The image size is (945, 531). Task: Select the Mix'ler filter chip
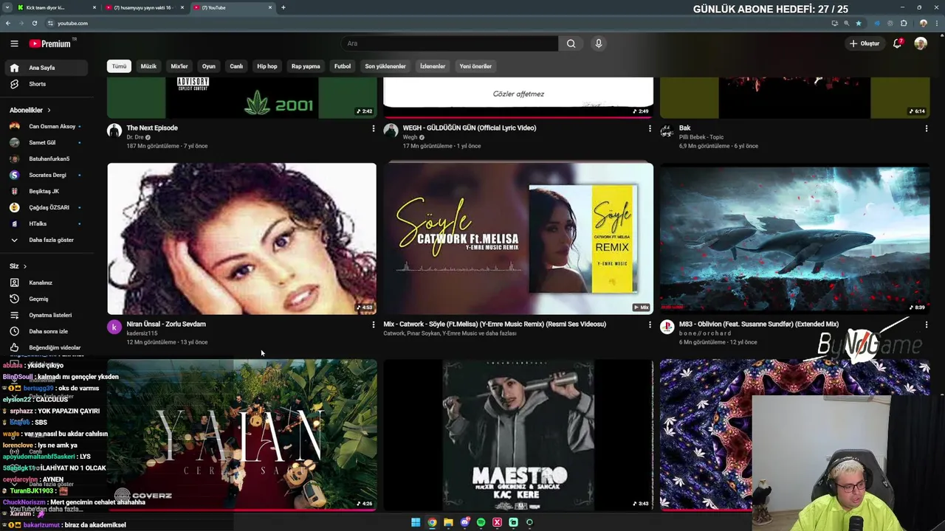(x=179, y=66)
